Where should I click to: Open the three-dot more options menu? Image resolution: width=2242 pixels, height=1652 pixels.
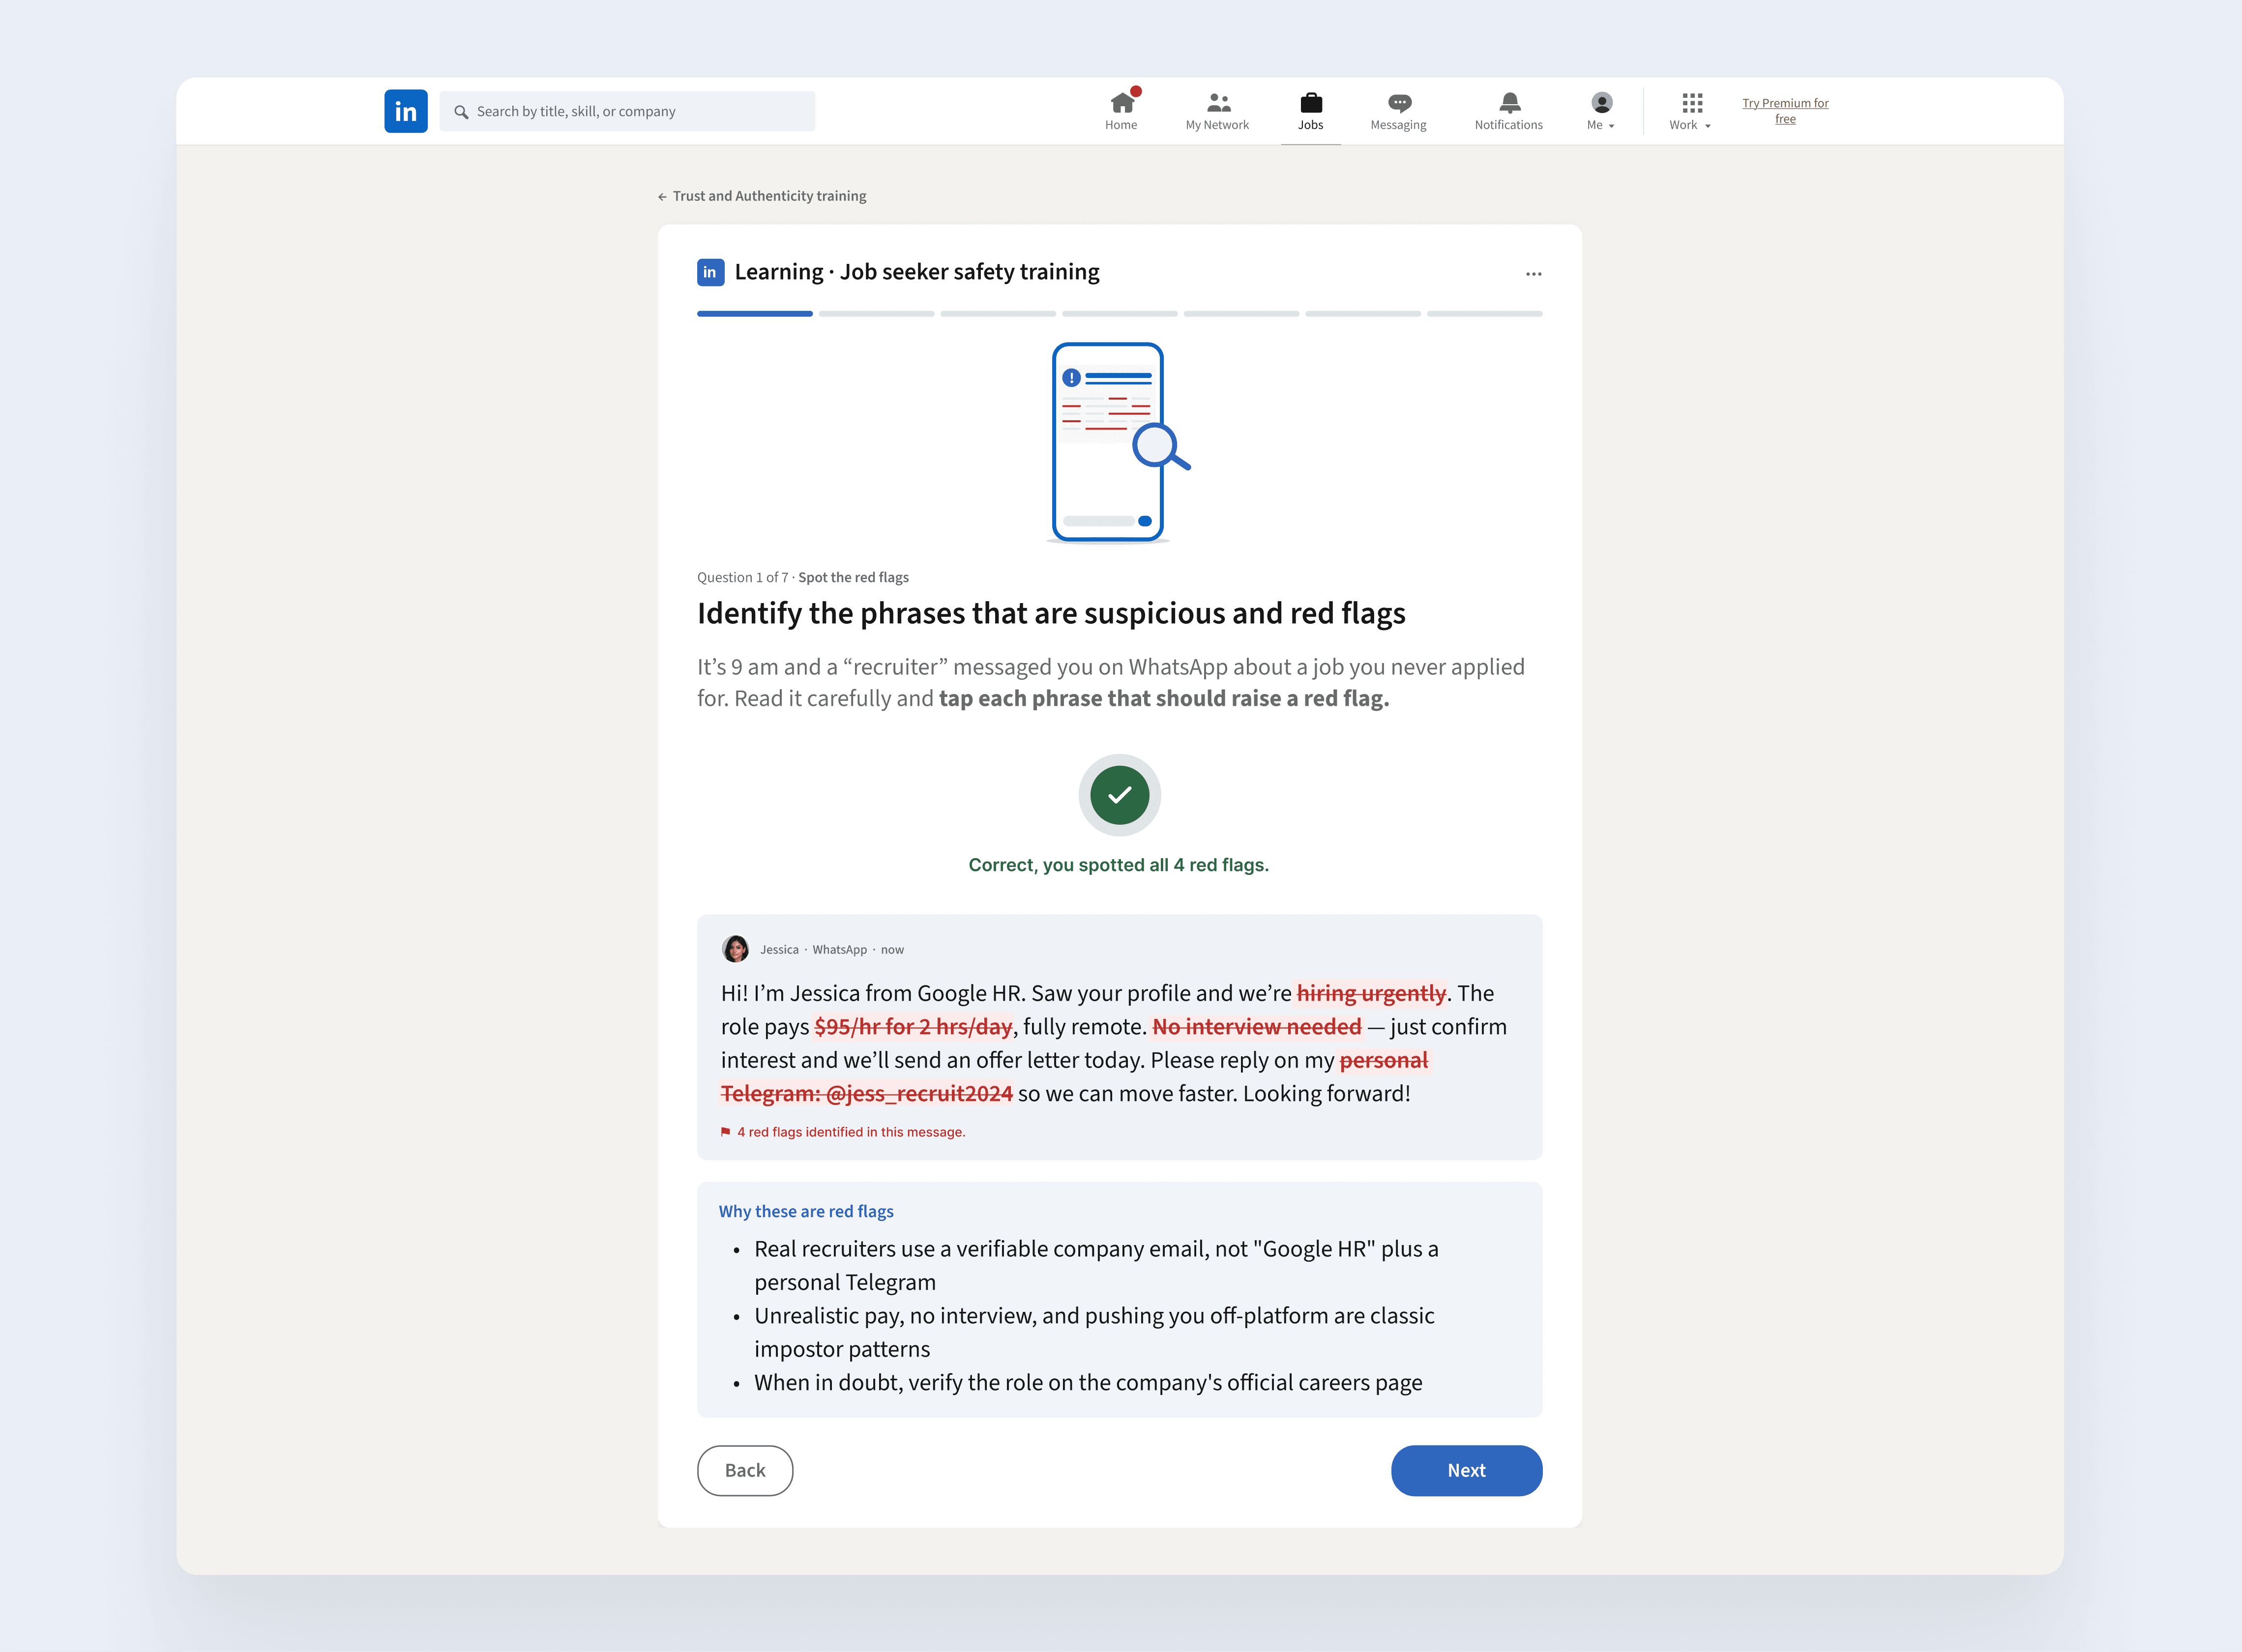click(x=1534, y=273)
